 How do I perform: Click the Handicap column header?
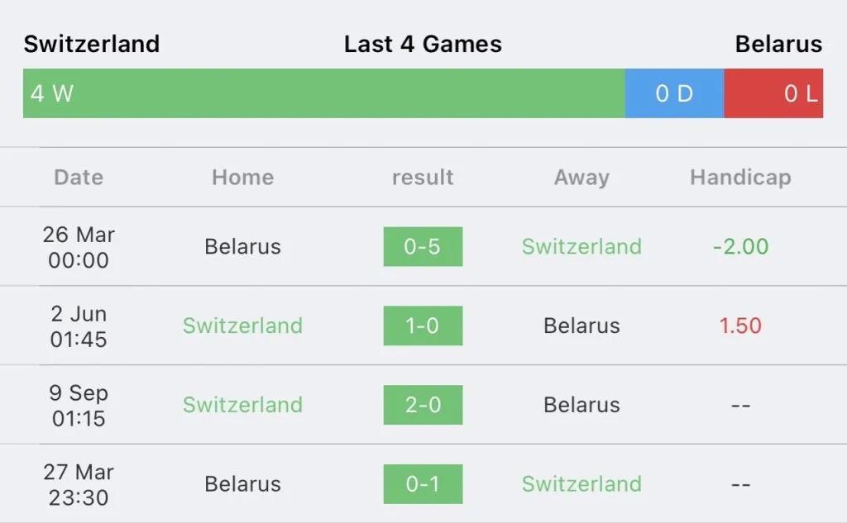(x=740, y=178)
